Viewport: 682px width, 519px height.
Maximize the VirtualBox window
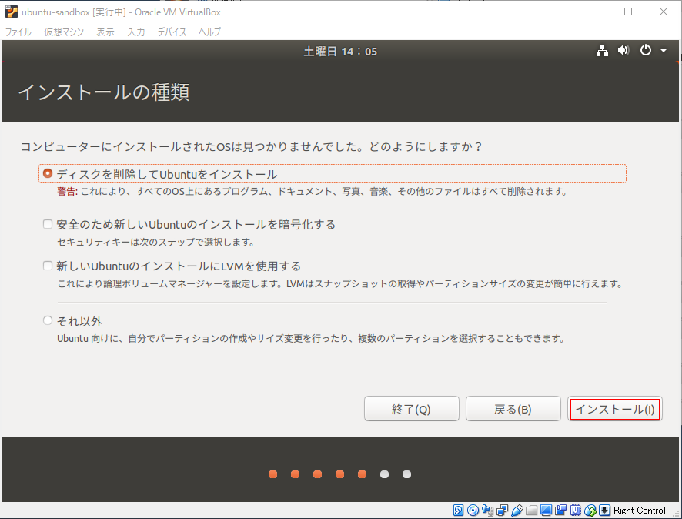point(628,12)
